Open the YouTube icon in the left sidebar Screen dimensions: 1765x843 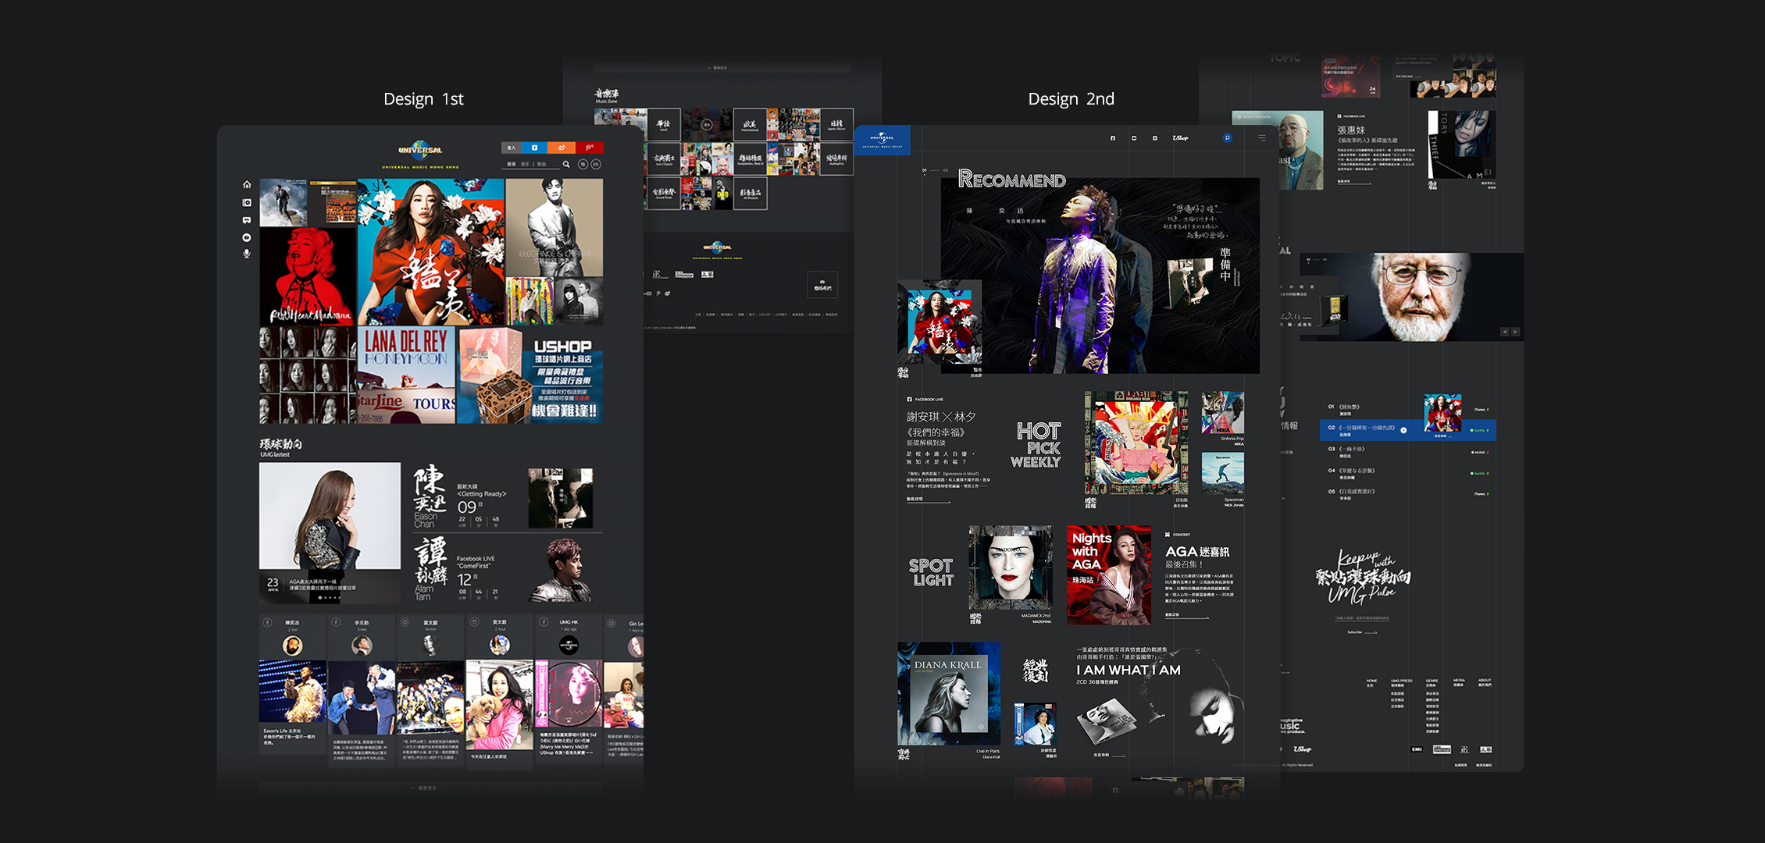(247, 237)
